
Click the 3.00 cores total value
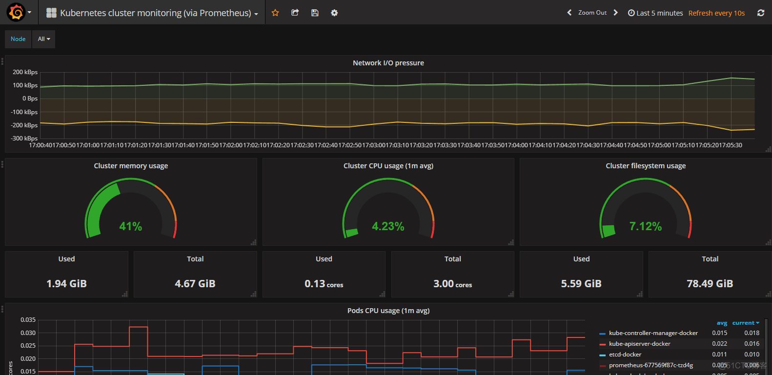pos(453,284)
